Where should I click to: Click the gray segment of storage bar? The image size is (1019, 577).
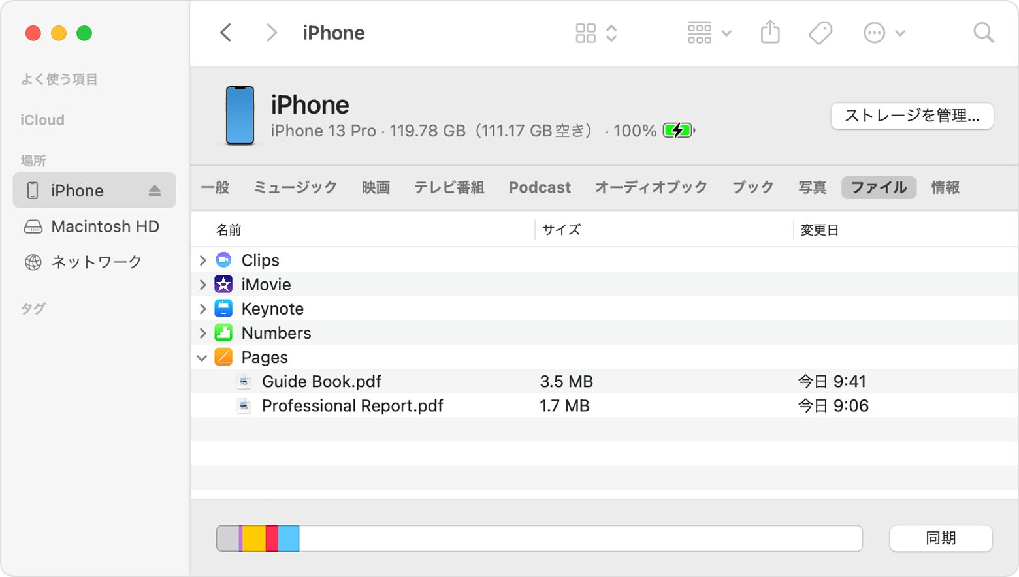click(228, 538)
